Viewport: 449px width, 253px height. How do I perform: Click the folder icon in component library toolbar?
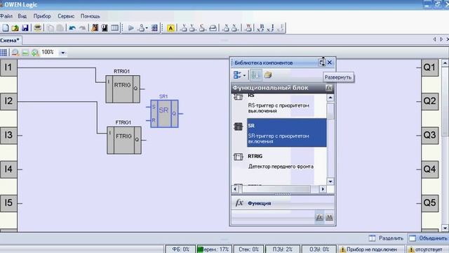[268, 75]
